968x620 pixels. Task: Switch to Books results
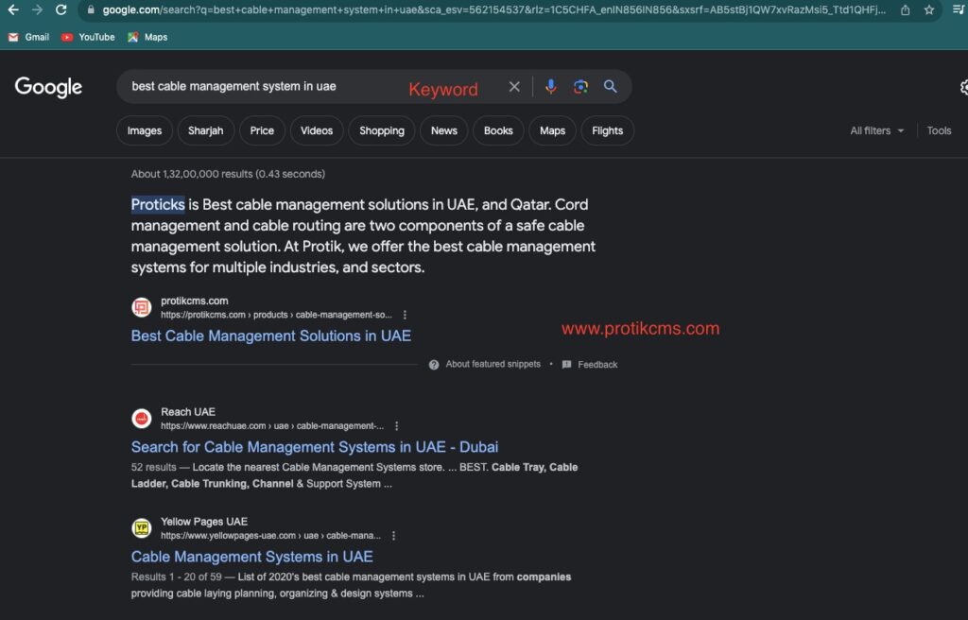(498, 131)
